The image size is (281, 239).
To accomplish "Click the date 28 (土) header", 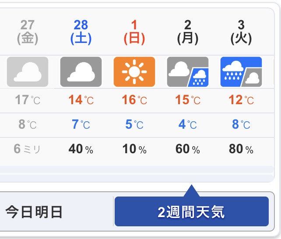I will point(81,32).
